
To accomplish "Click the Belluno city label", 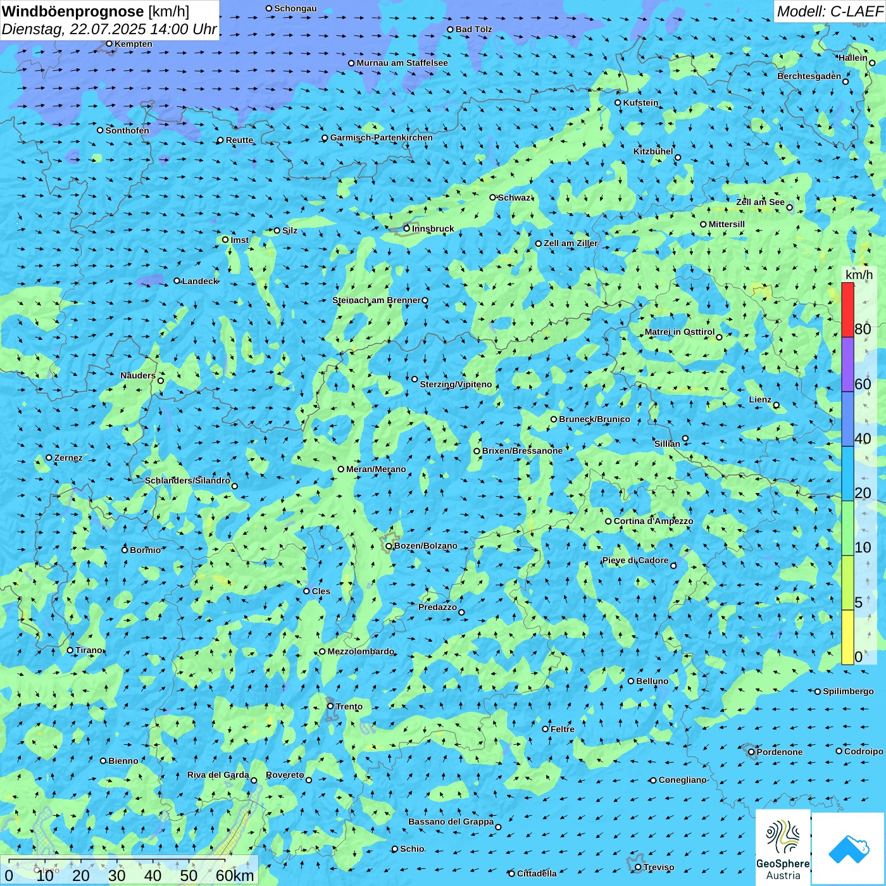I will pyautogui.click(x=652, y=681).
